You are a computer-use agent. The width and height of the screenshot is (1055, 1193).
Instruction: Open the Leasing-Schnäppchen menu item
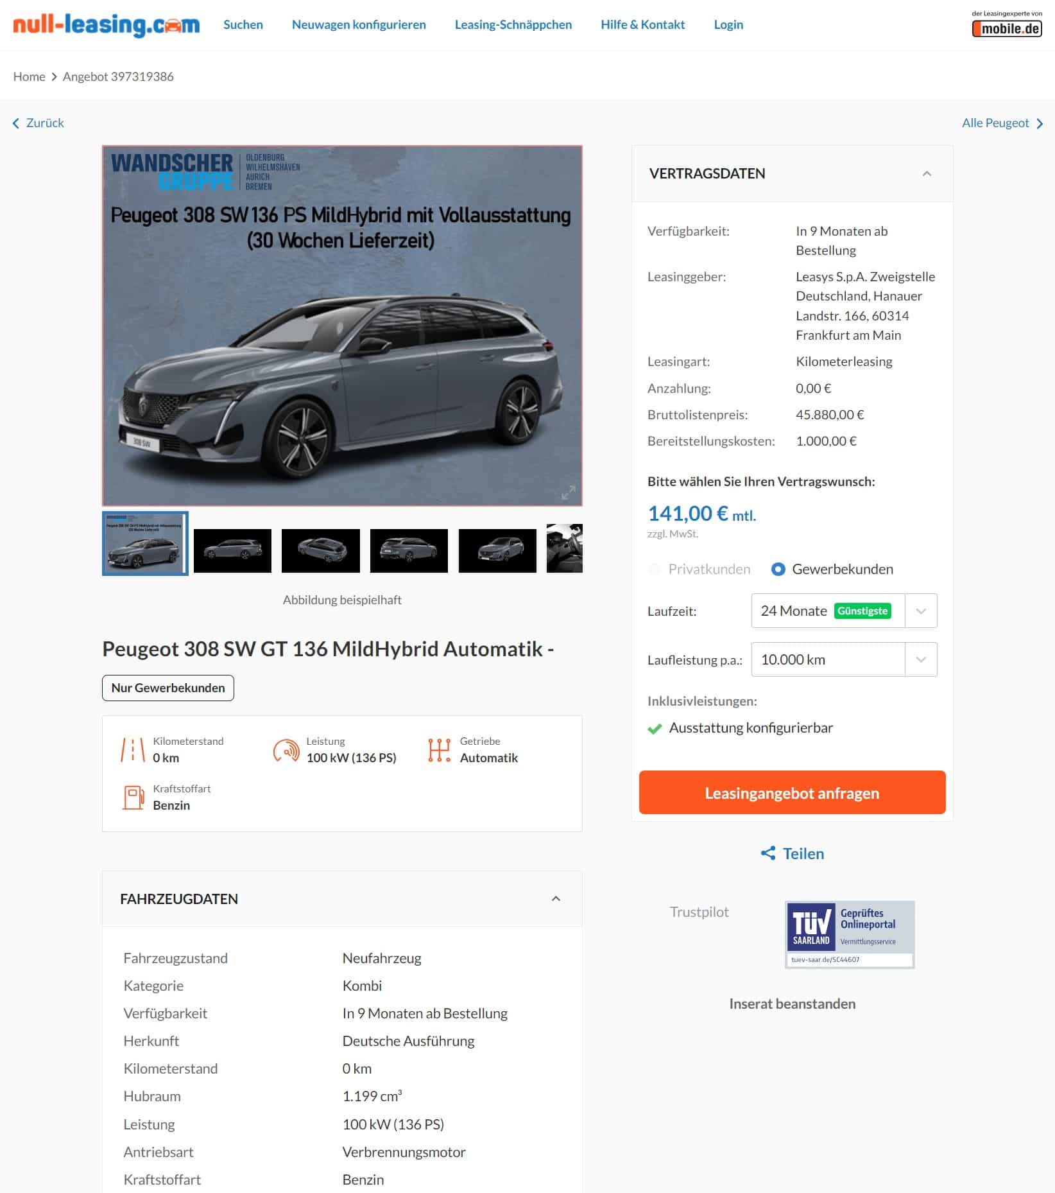(x=513, y=24)
